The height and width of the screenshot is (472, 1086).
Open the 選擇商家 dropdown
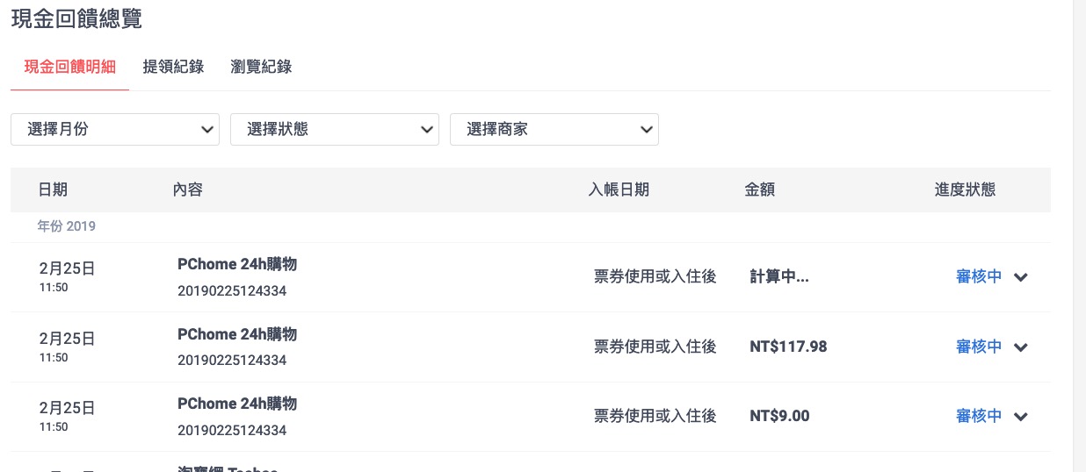[554, 130]
